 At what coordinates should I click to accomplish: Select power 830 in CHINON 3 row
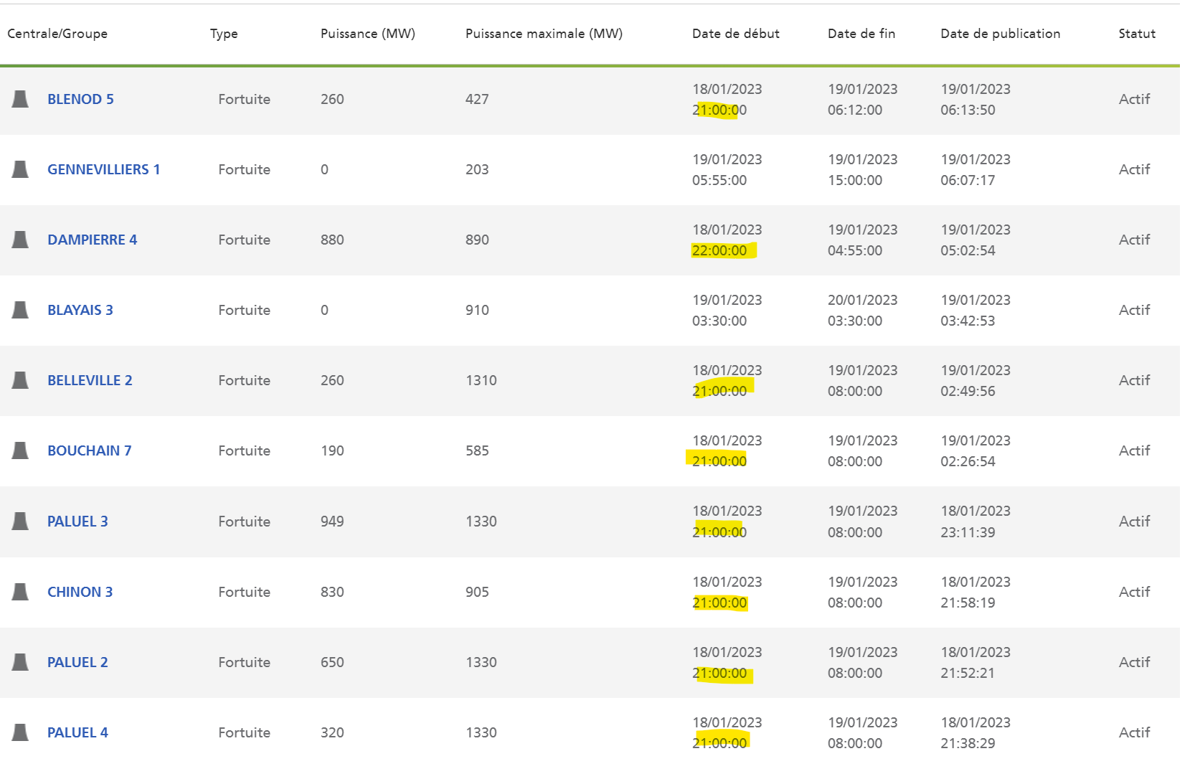pyautogui.click(x=332, y=592)
